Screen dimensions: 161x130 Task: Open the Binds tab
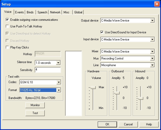(30, 12)
